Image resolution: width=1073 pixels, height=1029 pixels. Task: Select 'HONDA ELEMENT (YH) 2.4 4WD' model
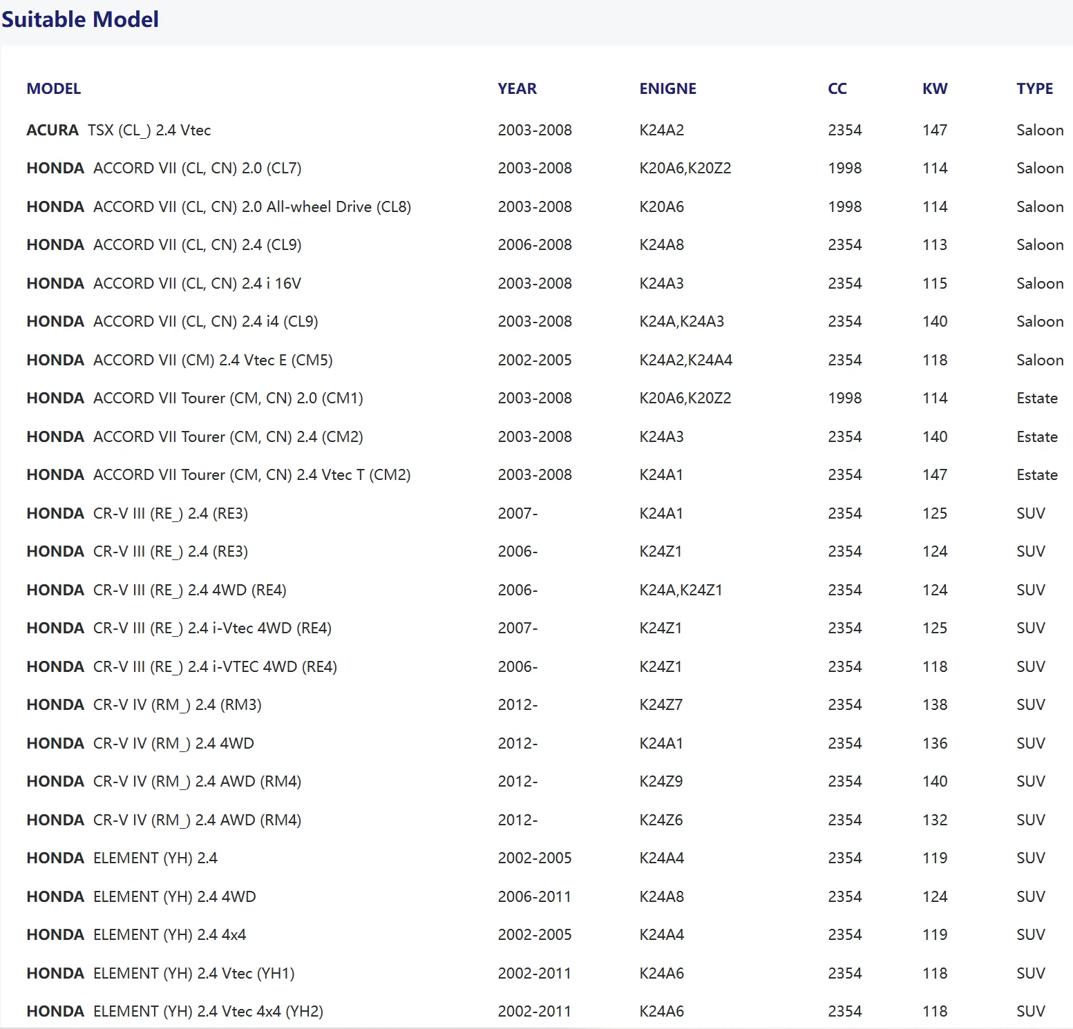coord(141,896)
